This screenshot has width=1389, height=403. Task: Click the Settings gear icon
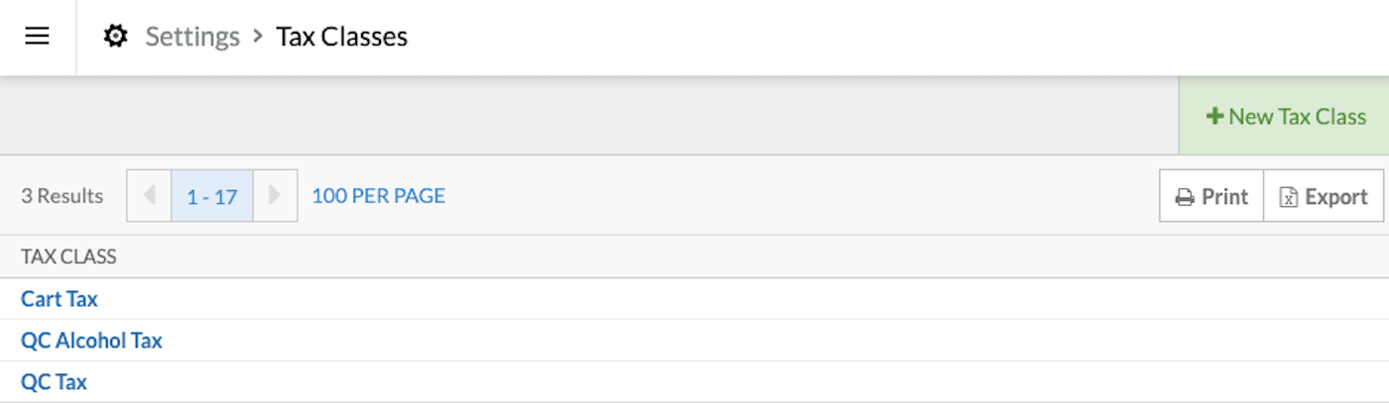point(116,38)
